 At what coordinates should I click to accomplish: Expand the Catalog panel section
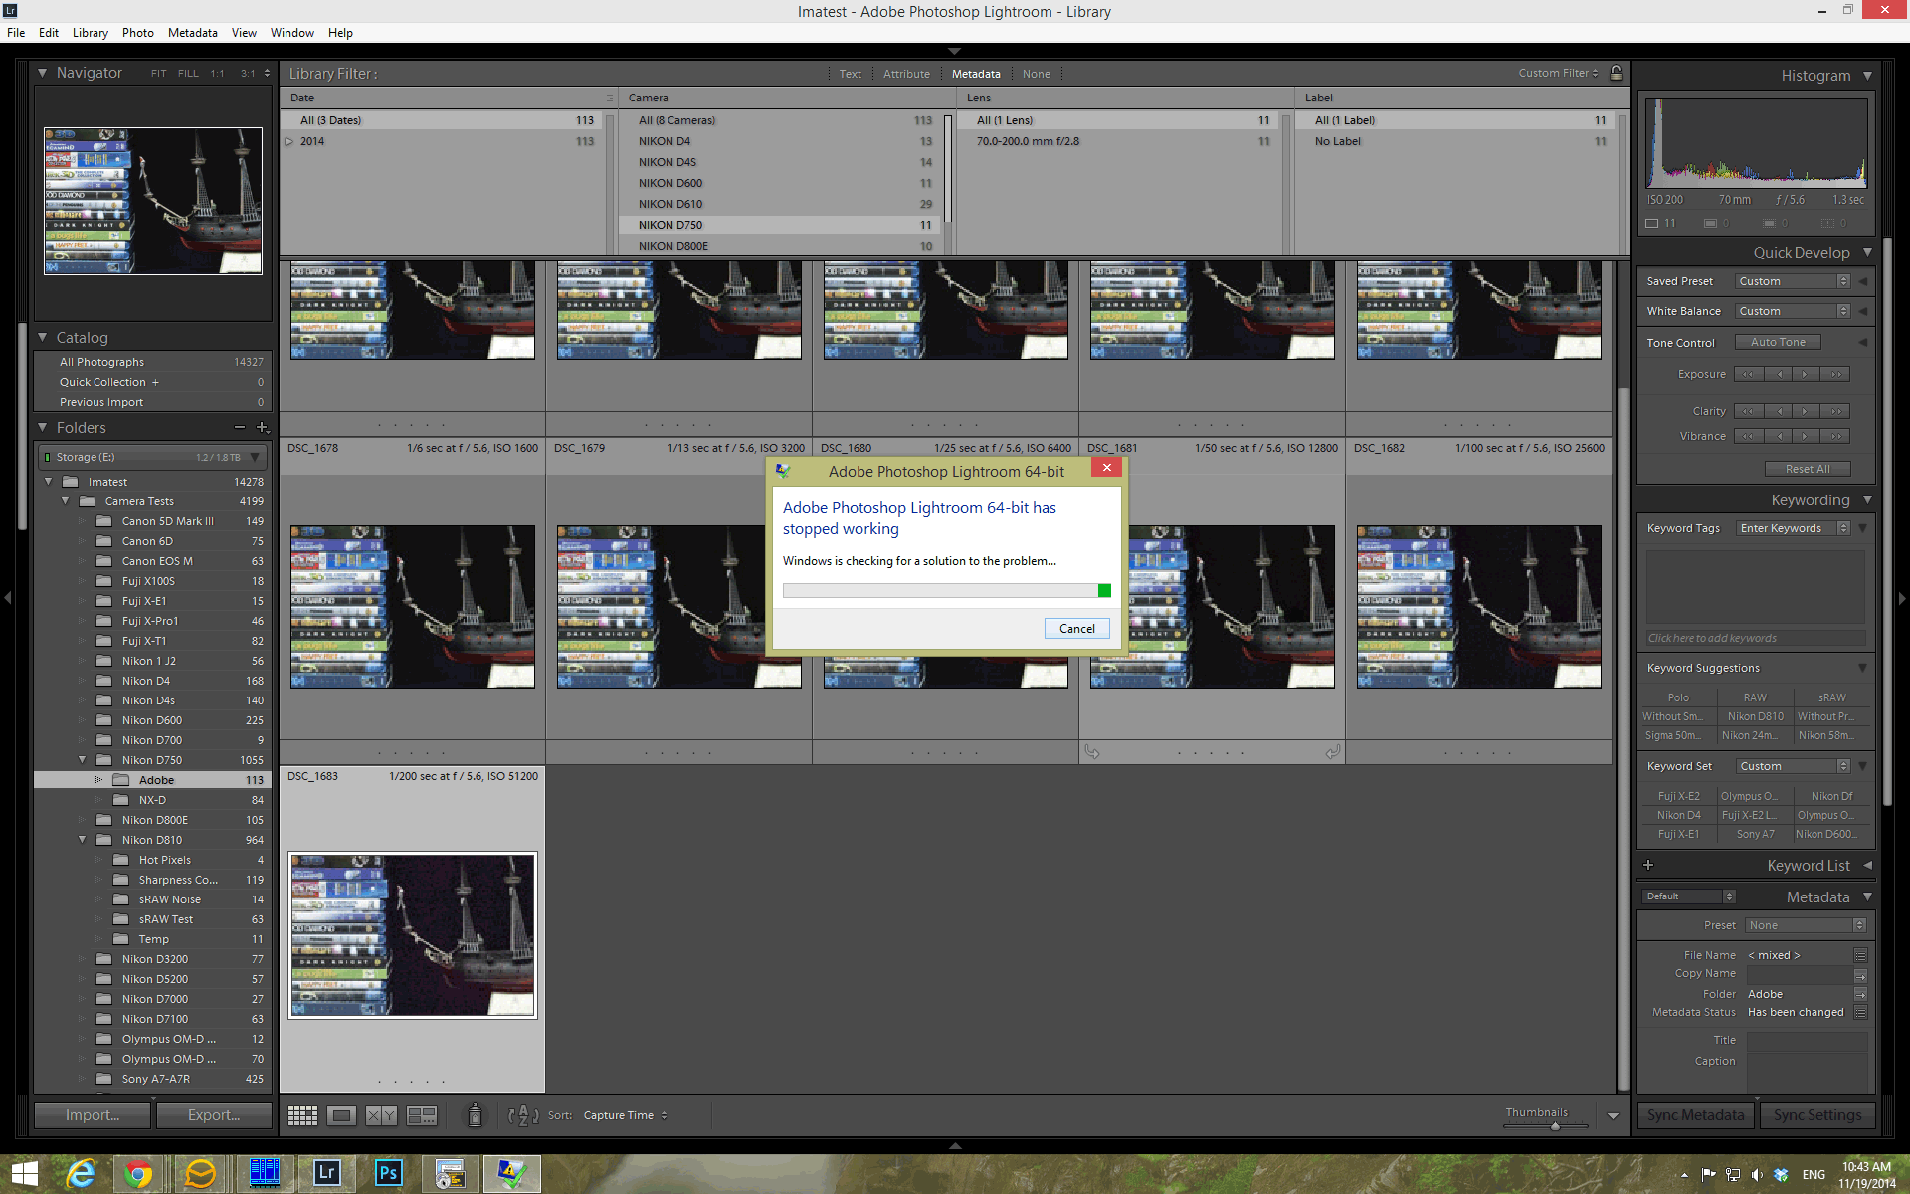coord(43,337)
